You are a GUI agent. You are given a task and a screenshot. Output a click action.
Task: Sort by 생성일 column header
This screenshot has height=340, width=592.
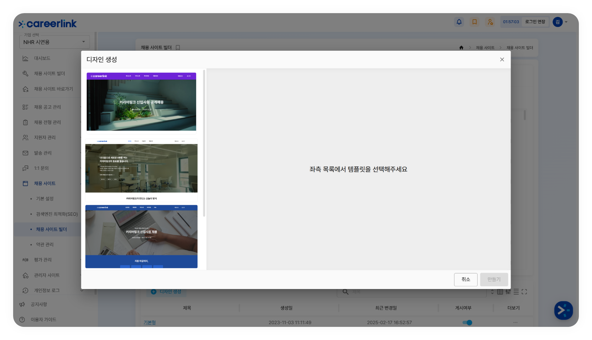click(286, 308)
